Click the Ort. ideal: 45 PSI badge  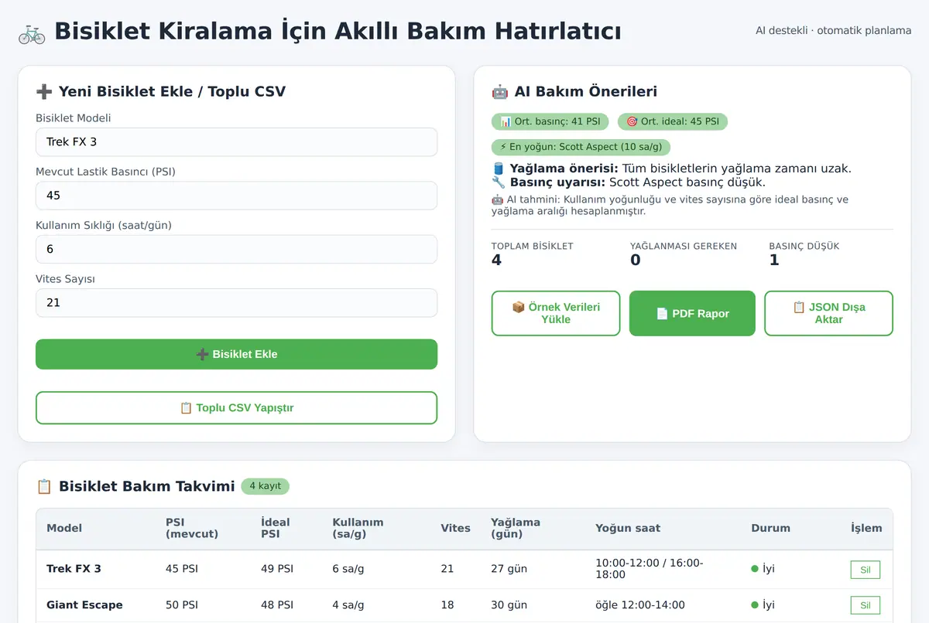pyautogui.click(x=673, y=121)
